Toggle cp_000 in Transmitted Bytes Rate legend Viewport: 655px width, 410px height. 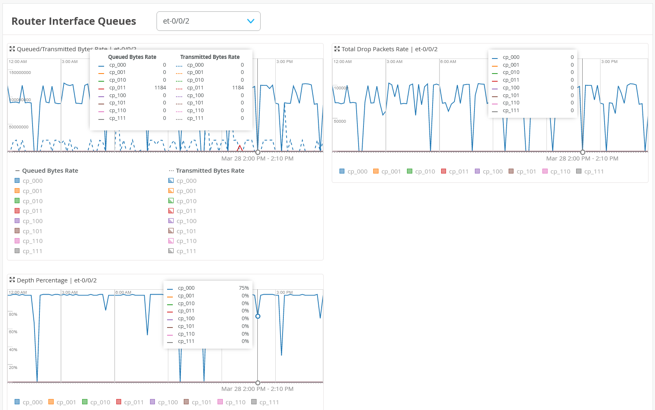point(183,181)
